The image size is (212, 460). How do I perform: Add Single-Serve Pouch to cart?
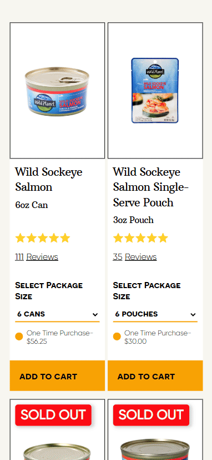point(155,375)
